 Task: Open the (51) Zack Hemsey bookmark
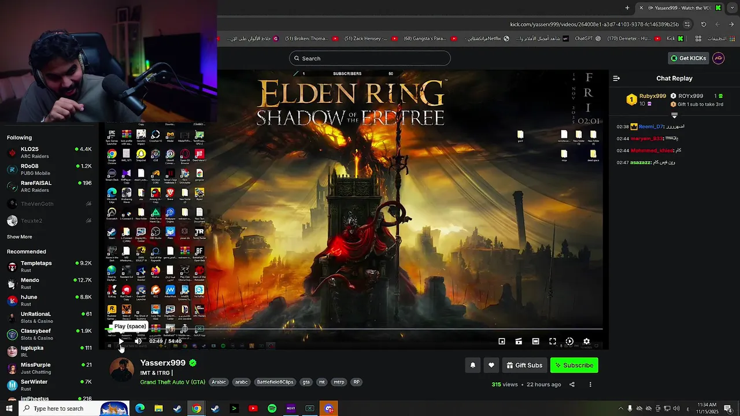(371, 39)
